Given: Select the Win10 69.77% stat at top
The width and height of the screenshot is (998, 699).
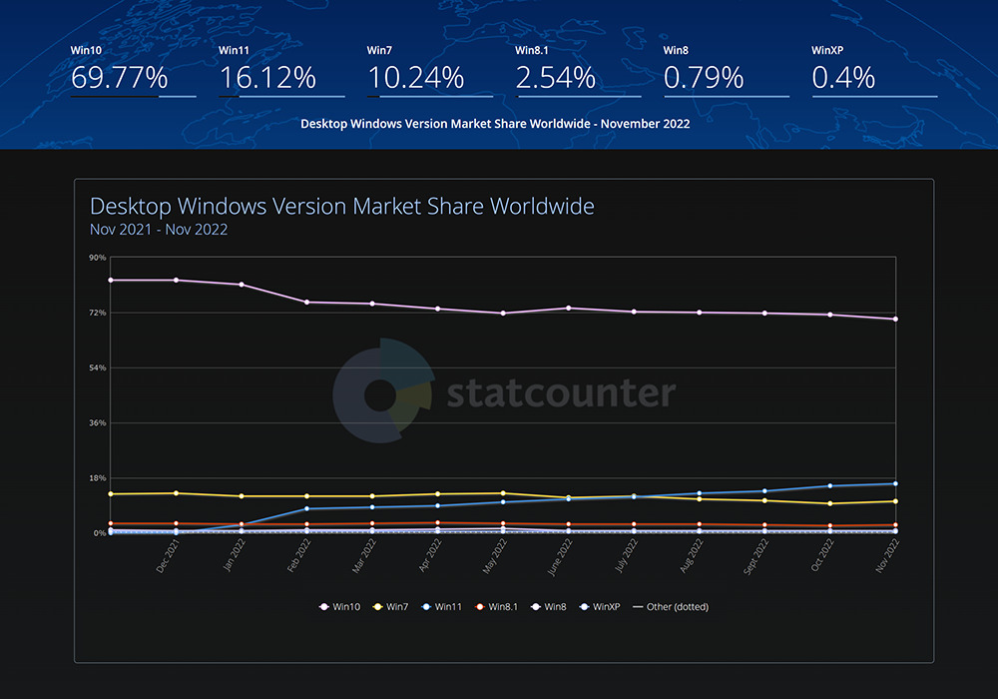Looking at the screenshot, I should click(x=120, y=77).
